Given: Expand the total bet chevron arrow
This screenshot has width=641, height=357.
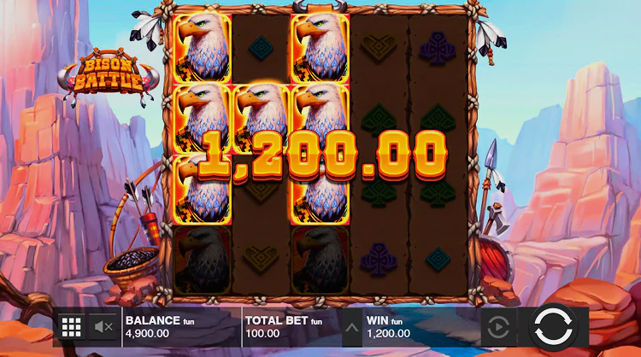Looking at the screenshot, I should [352, 327].
